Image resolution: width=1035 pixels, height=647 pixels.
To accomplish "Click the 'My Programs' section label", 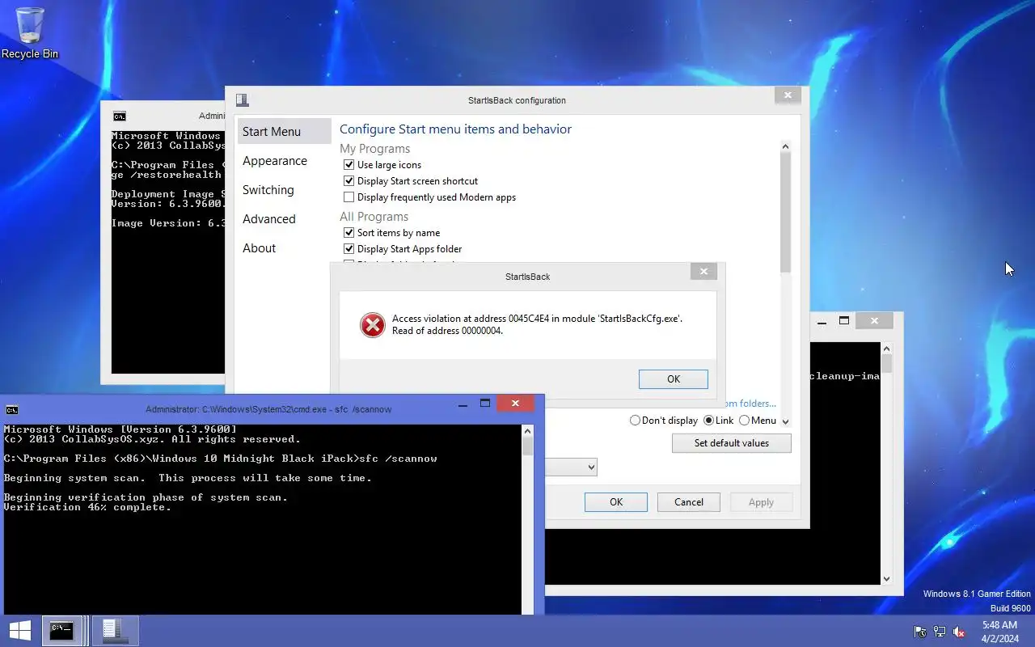I will coord(374,149).
